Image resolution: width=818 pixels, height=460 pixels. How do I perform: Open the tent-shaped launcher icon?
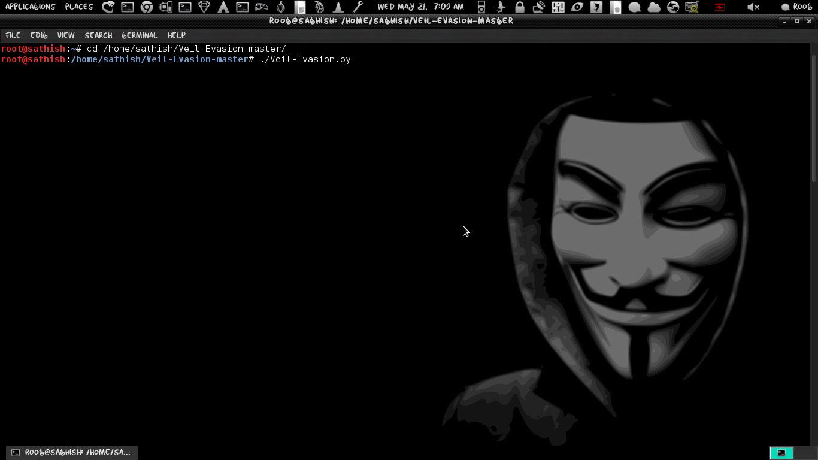coord(223,7)
